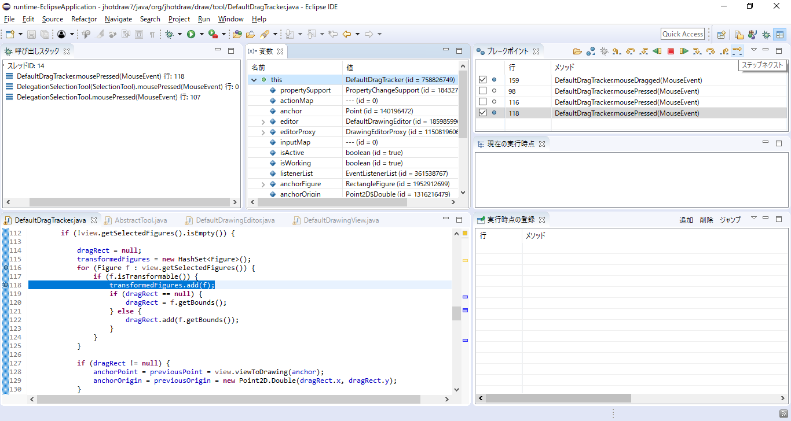
Task: Click the Save All icon in the main toolbar
Action: 45,35
